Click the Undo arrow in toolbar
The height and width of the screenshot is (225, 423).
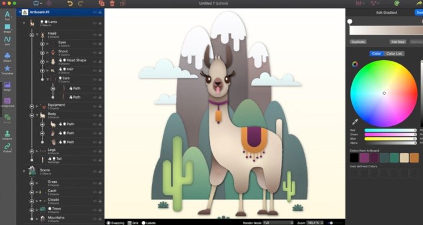click(x=70, y=3)
